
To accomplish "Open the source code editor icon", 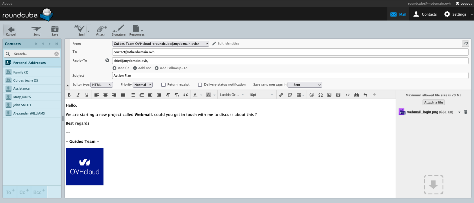I will point(348,95).
